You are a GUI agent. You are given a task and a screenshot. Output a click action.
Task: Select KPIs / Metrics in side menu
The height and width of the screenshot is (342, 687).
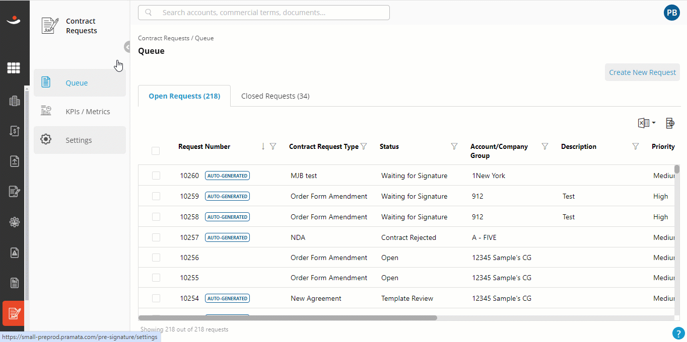click(x=80, y=111)
